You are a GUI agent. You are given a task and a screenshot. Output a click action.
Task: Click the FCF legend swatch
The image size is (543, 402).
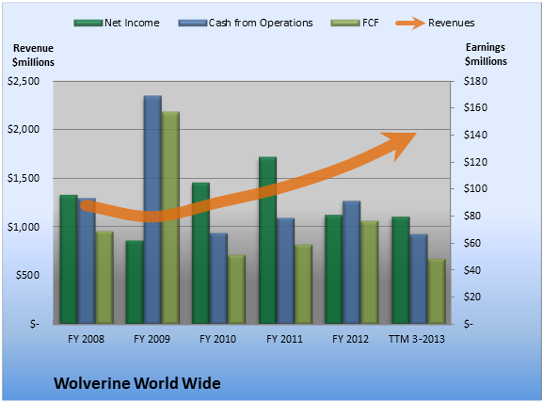(345, 24)
